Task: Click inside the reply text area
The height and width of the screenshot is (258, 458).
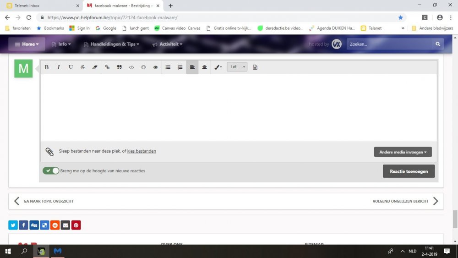Action: pyautogui.click(x=239, y=108)
